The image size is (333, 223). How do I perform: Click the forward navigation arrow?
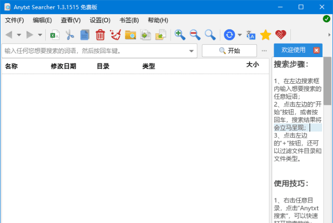tap(30, 35)
